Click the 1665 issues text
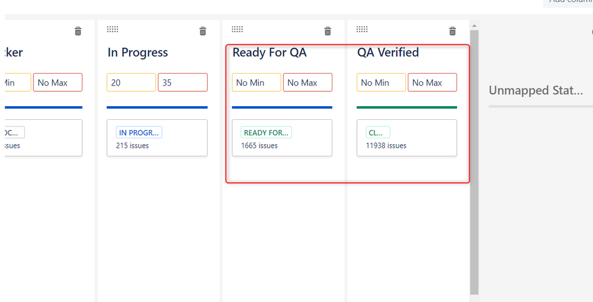 (259, 145)
